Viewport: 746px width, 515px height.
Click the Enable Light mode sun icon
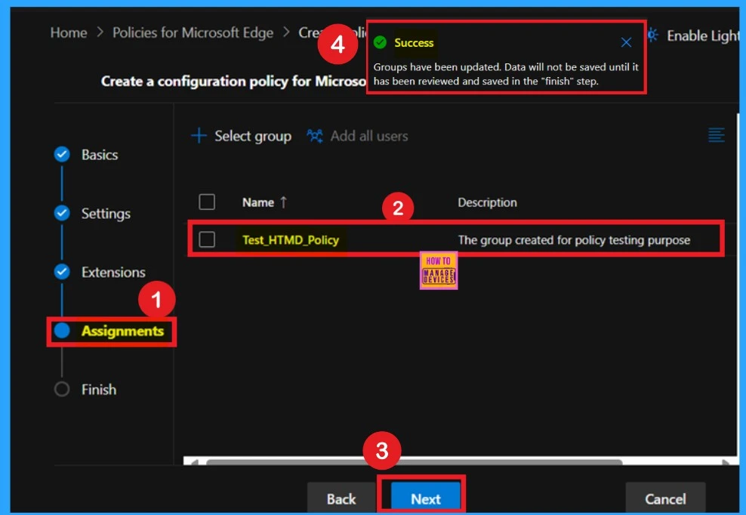(x=652, y=35)
